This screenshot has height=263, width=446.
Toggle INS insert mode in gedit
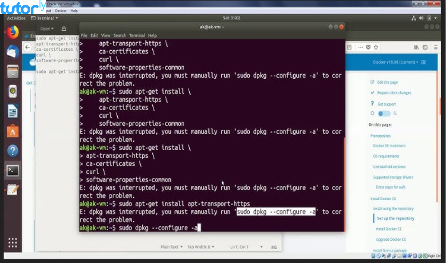pyautogui.click(x=274, y=247)
